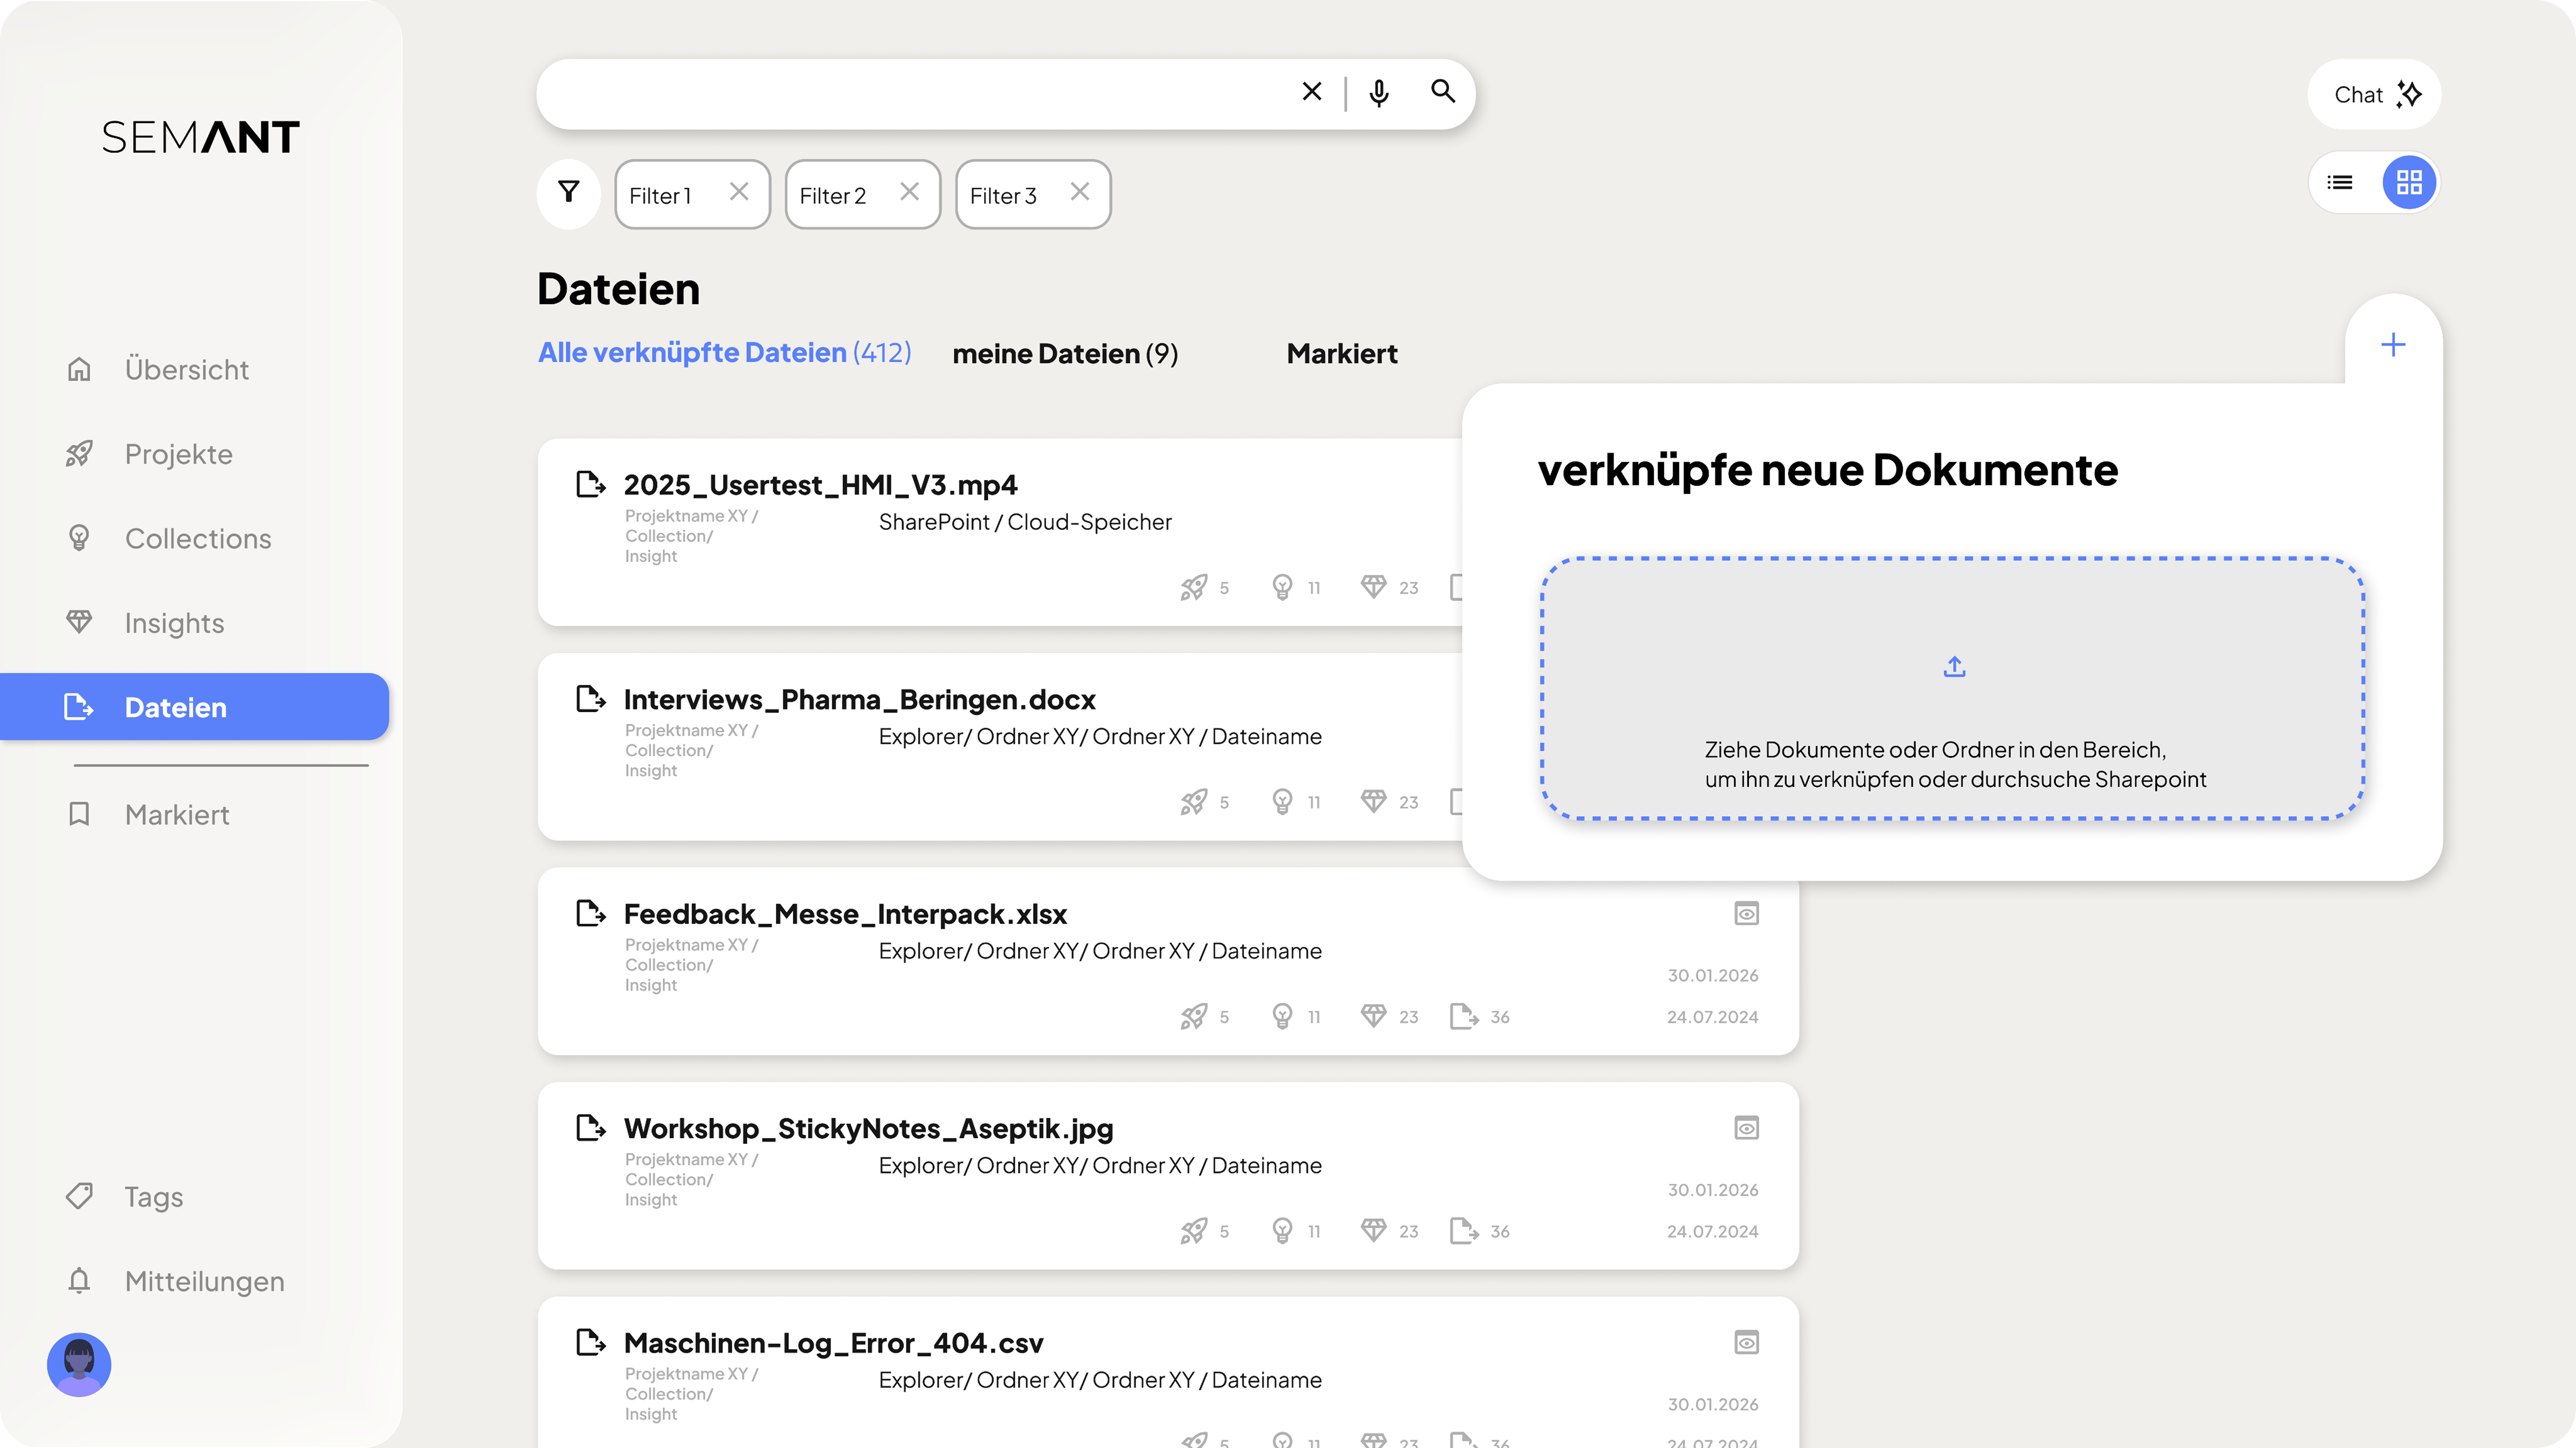The width and height of the screenshot is (2576, 1448).
Task: Clear the search field with X
Action: [x=1312, y=92]
